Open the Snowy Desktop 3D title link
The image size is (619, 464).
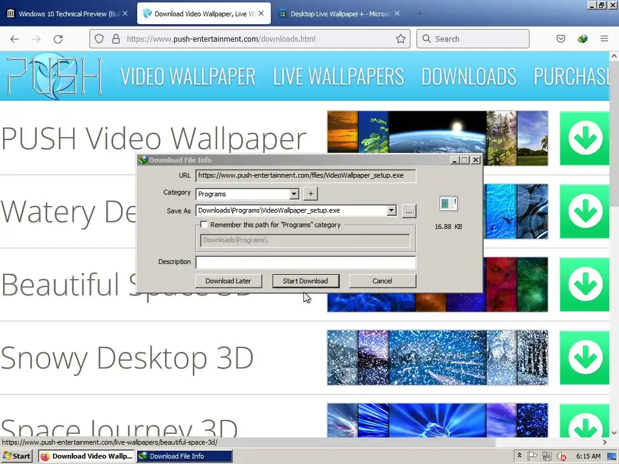[x=127, y=358]
